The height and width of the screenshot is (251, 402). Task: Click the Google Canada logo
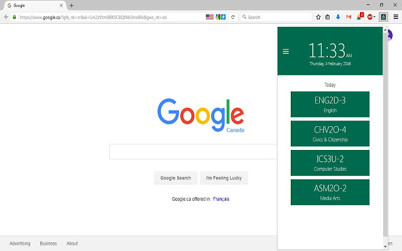click(201, 115)
